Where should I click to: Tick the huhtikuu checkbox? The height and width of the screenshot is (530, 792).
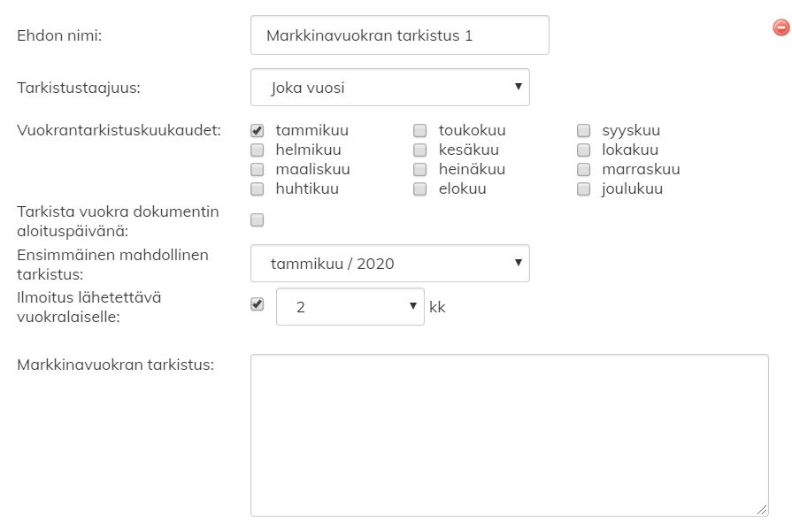(258, 188)
